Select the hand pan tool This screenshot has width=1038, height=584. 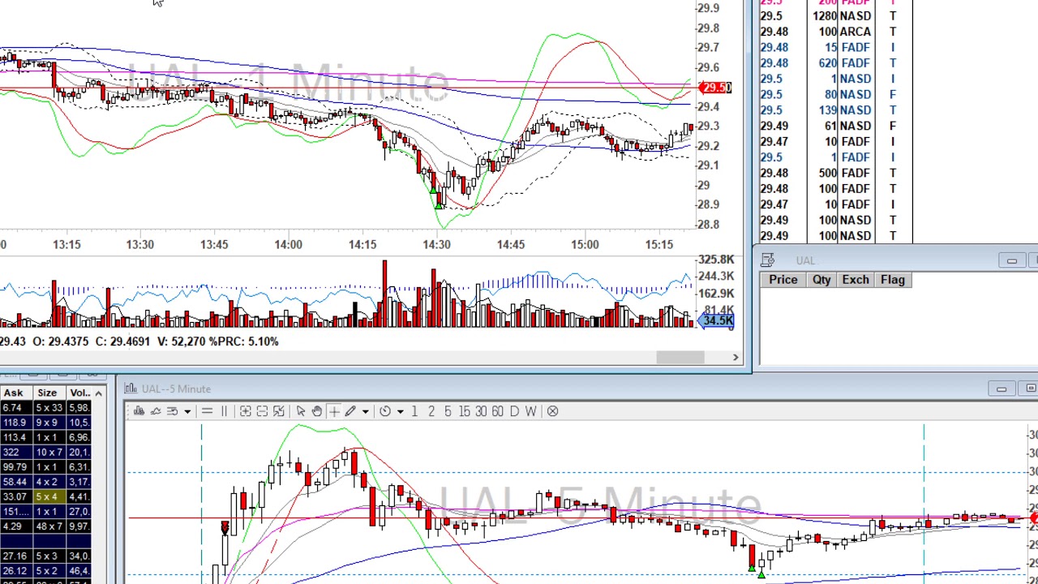pos(317,411)
